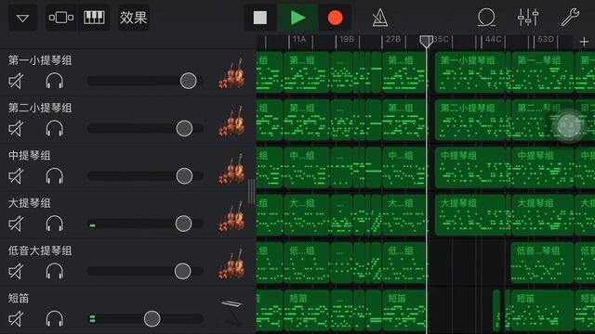Image resolution: width=595 pixels, height=334 pixels.
Task: Solo the 第二小提琴组 track with headphones
Action: 55,129
